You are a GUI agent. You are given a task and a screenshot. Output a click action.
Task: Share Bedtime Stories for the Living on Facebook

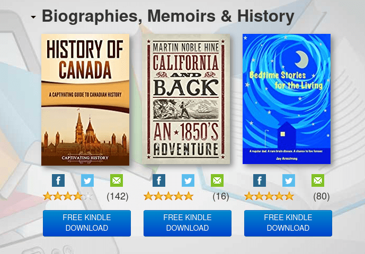point(260,180)
